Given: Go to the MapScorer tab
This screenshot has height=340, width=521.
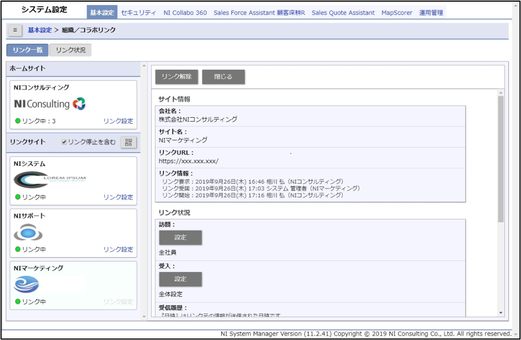Looking at the screenshot, I should pos(397,13).
